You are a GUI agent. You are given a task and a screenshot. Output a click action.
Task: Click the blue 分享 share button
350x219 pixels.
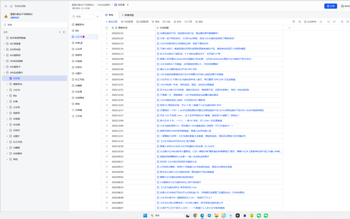pos(330,6)
